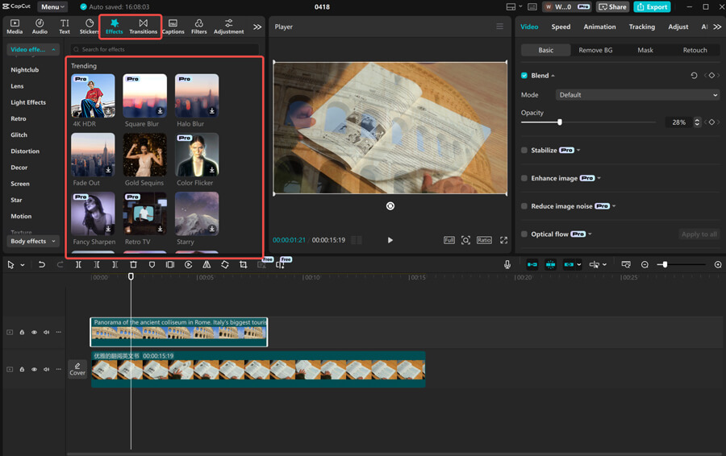This screenshot has height=456, width=726.
Task: Open the blend Mode dropdown showing Default
Action: (637, 95)
